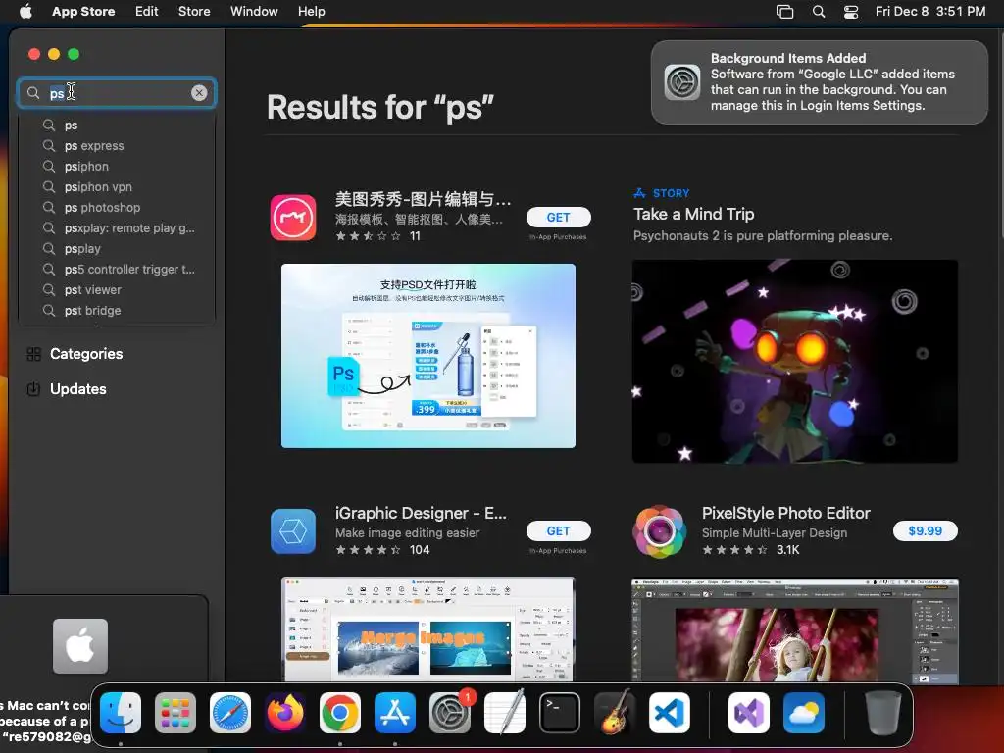This screenshot has height=753, width=1004.
Task: Open Visual Studio from the Dock
Action: click(748, 713)
